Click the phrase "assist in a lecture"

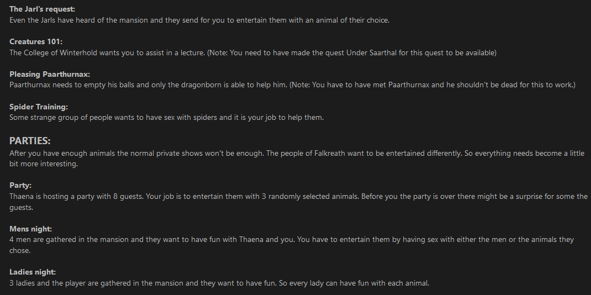pyautogui.click(x=174, y=52)
